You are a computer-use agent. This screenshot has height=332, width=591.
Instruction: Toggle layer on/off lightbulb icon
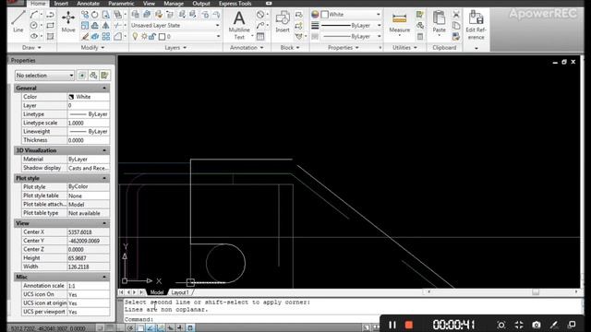(x=135, y=37)
